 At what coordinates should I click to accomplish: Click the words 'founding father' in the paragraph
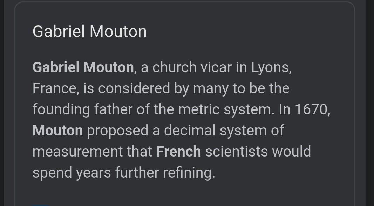click(82, 109)
